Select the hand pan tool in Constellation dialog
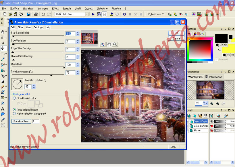235x167 pixels. coord(109,44)
